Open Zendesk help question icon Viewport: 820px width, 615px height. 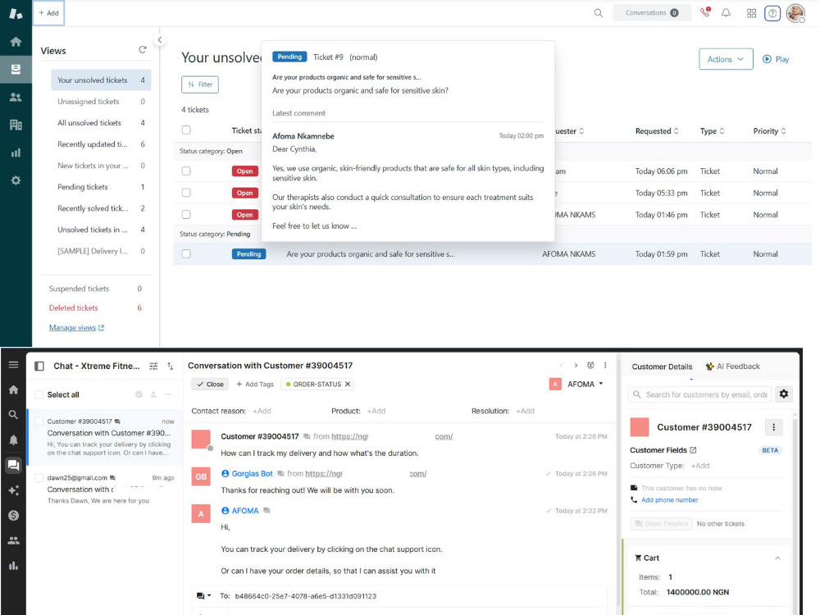point(772,13)
